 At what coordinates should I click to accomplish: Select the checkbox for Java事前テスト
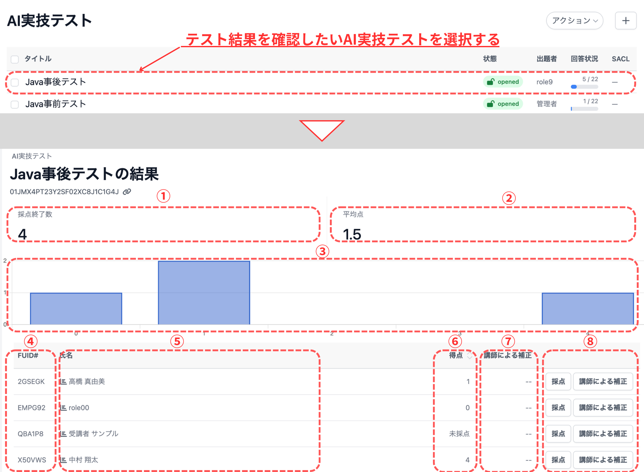(x=14, y=104)
